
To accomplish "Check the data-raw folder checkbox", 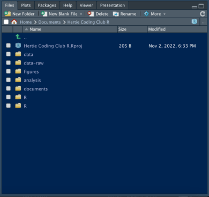I will coord(9,63).
